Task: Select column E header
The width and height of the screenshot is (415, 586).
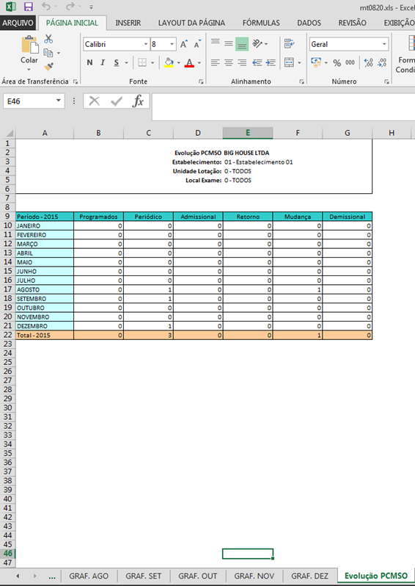Action: pyautogui.click(x=248, y=133)
